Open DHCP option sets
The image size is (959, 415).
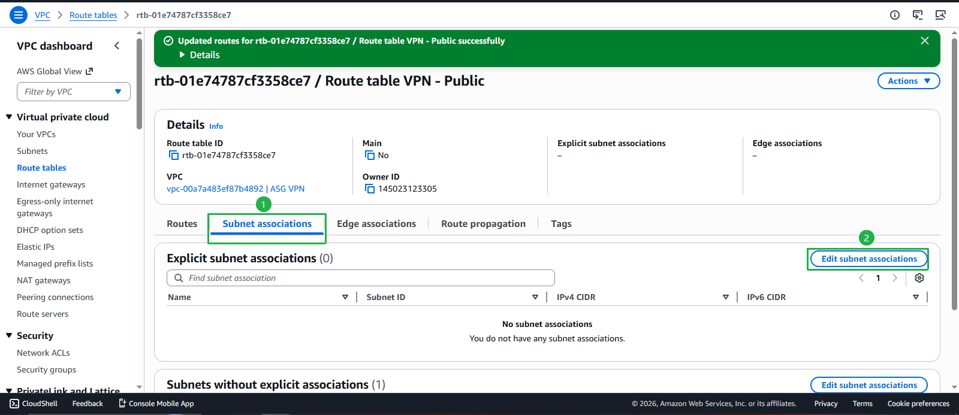(50, 230)
